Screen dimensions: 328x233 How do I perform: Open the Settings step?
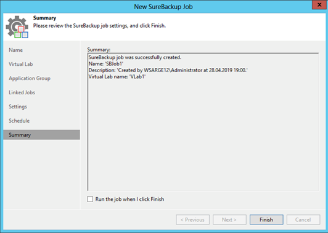[18, 107]
